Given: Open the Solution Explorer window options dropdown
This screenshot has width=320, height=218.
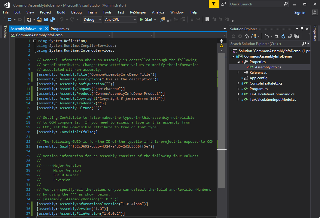Looking at the screenshot, I should (x=297, y=29).
